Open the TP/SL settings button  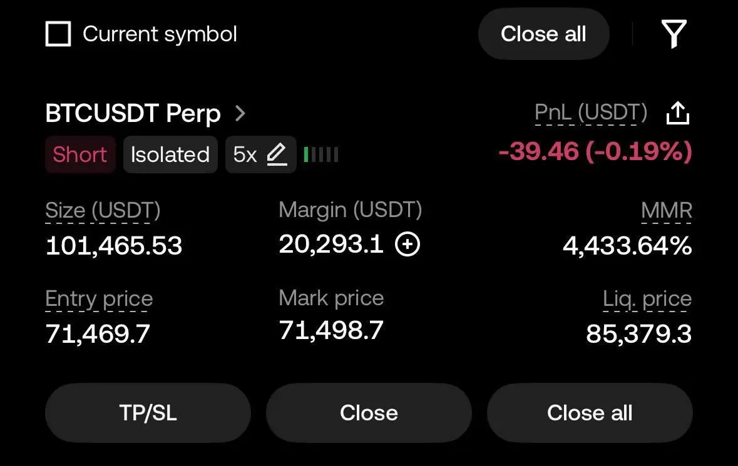pyautogui.click(x=148, y=413)
